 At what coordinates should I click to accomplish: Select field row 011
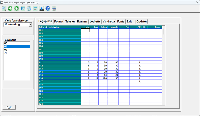click(60, 62)
